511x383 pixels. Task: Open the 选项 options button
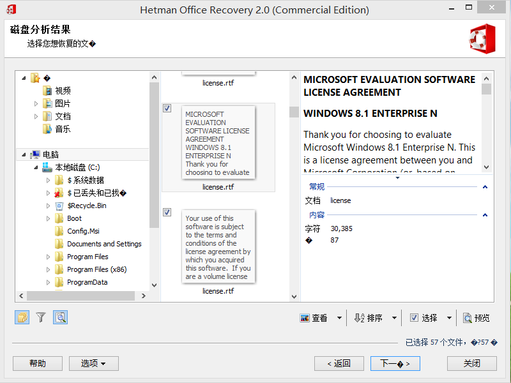(93, 363)
